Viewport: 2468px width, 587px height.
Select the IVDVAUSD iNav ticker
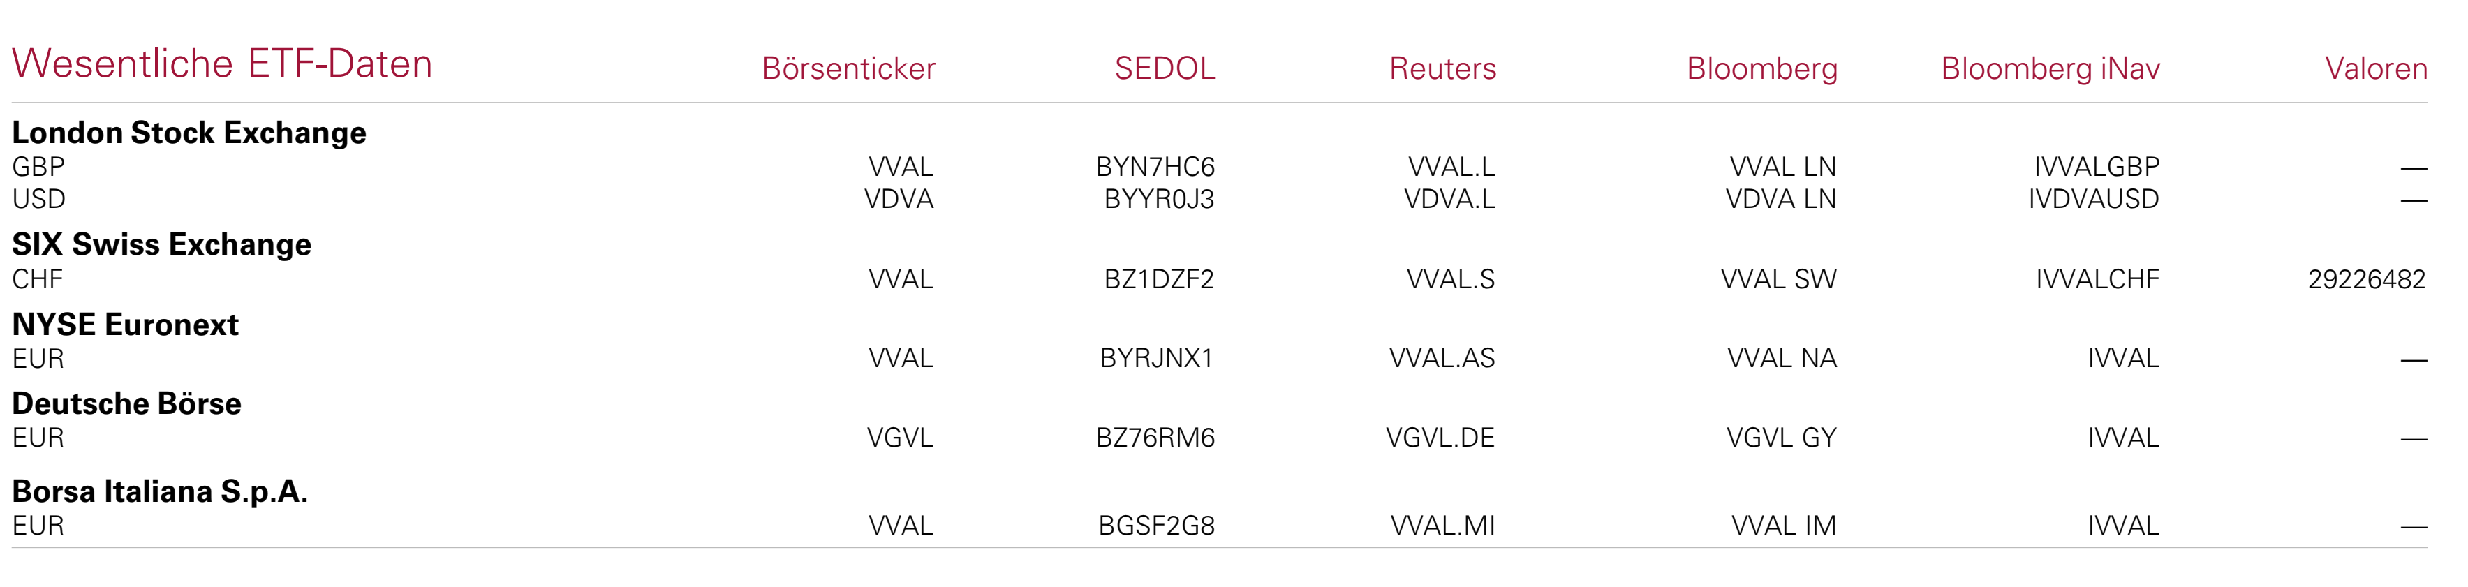[2092, 199]
